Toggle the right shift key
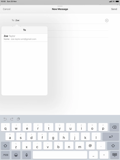 tap(113, 146)
